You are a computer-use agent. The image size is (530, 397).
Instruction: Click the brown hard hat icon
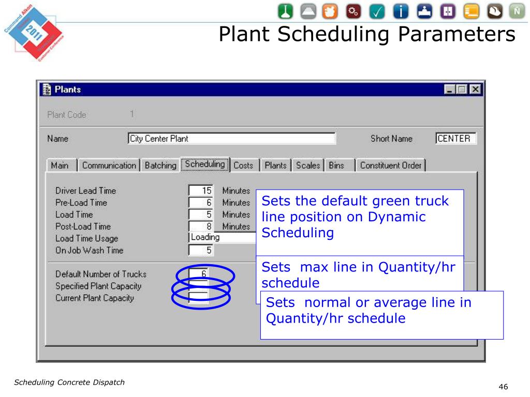click(x=494, y=11)
